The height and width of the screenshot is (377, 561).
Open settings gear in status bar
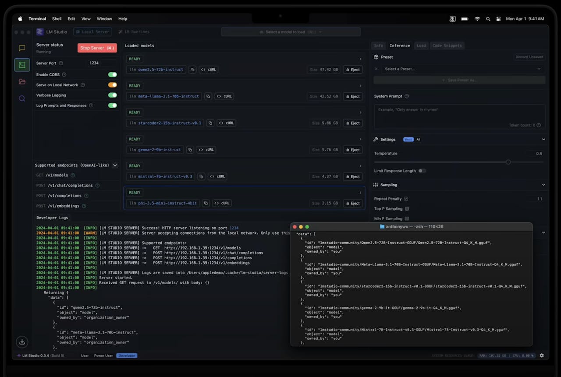pyautogui.click(x=542, y=356)
